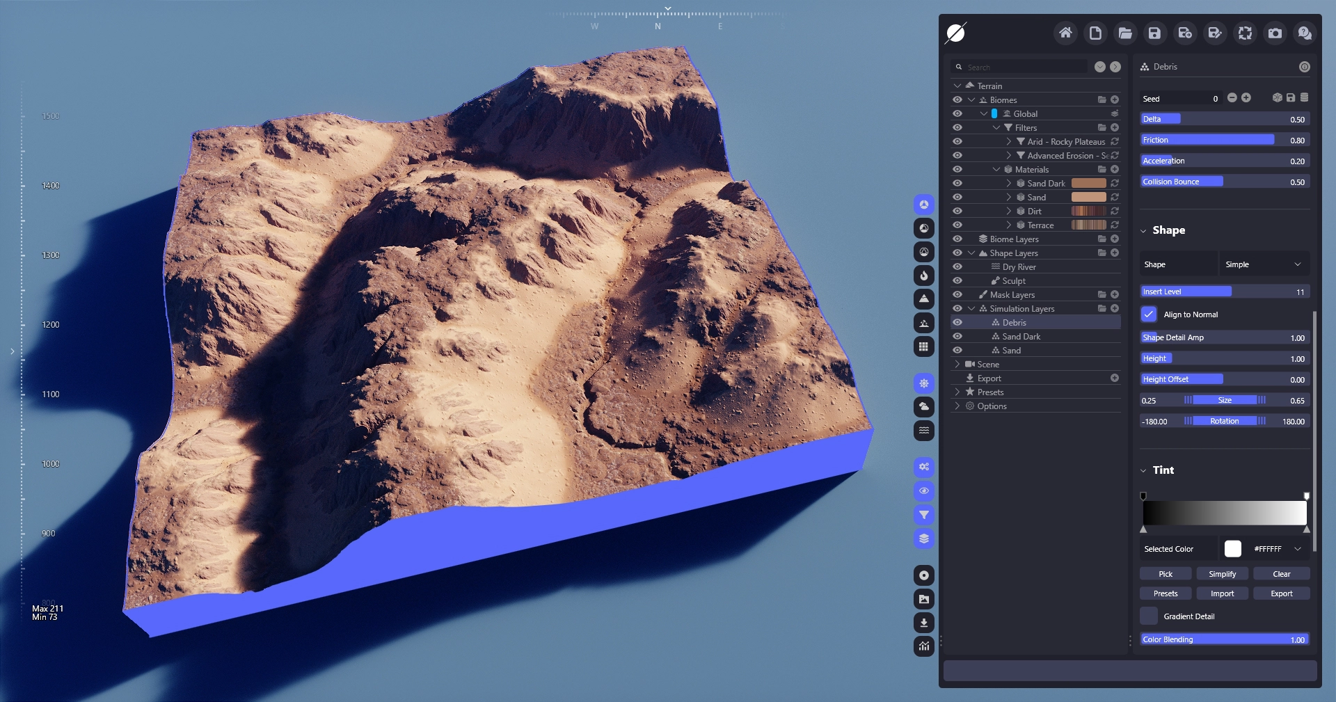The width and height of the screenshot is (1336, 702).
Task: Click the Friction slider
Action: click(x=1224, y=140)
